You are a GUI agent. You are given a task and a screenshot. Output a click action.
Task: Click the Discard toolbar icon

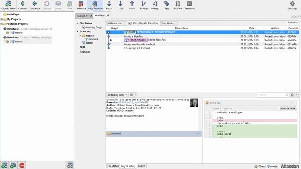coord(47,5)
